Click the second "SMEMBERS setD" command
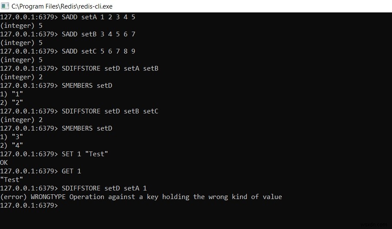 pos(87,128)
